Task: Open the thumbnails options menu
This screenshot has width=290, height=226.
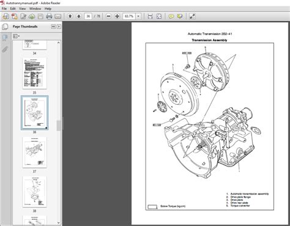Action: pyautogui.click(x=16, y=36)
